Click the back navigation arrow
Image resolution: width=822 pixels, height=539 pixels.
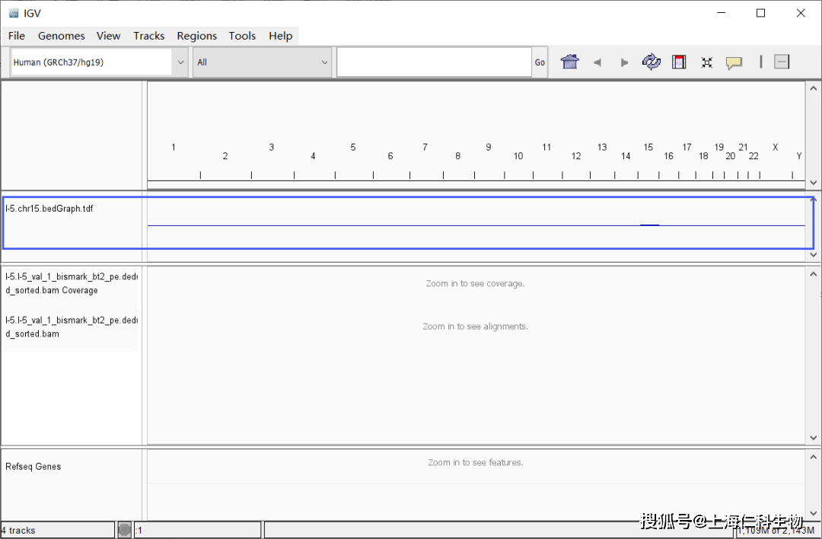point(597,62)
